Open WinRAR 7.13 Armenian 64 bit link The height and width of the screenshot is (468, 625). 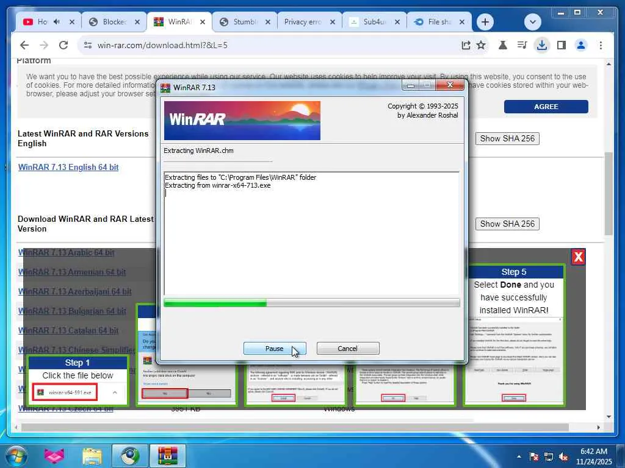coord(72,272)
